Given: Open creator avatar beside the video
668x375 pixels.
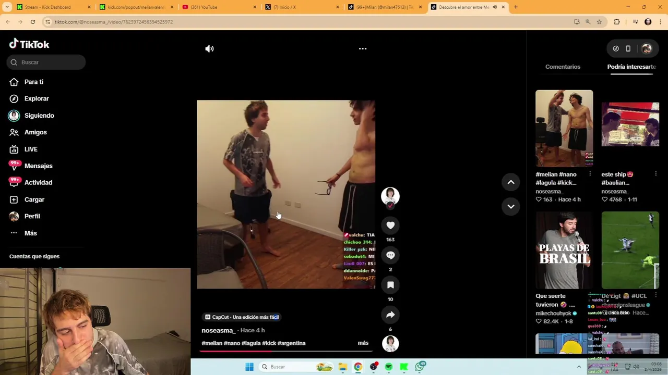Looking at the screenshot, I should pyautogui.click(x=390, y=196).
